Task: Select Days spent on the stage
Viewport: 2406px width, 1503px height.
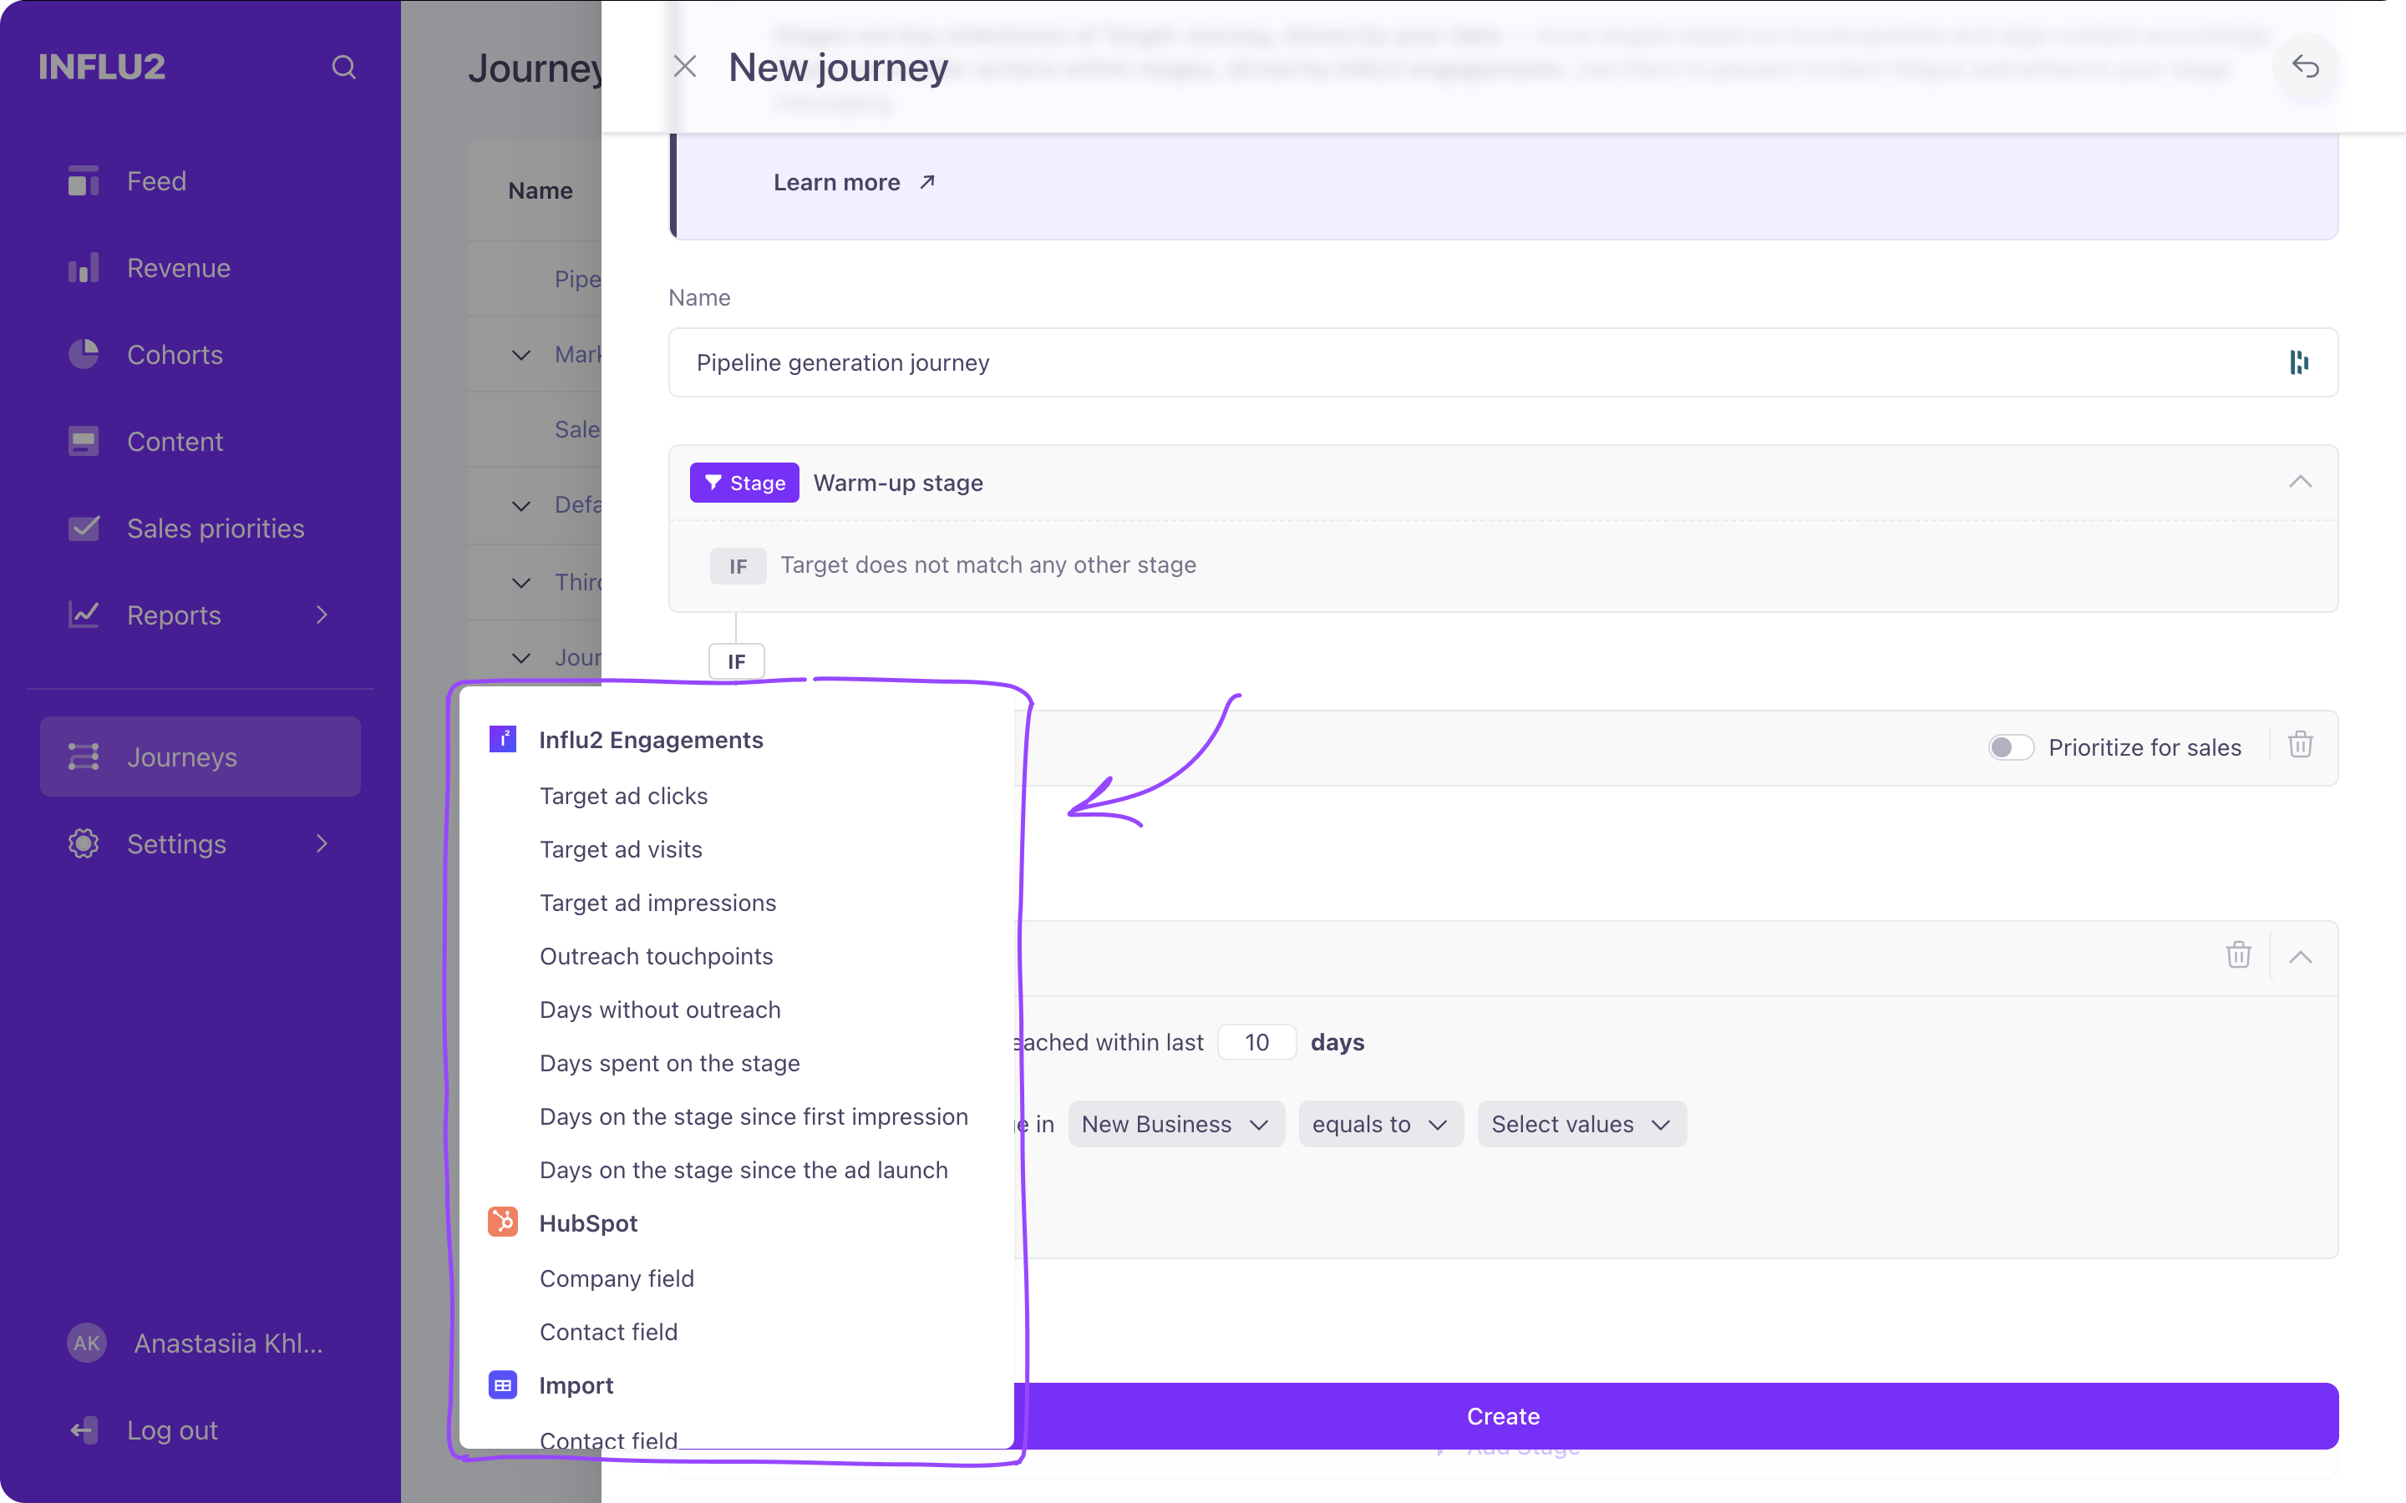Action: point(669,1063)
